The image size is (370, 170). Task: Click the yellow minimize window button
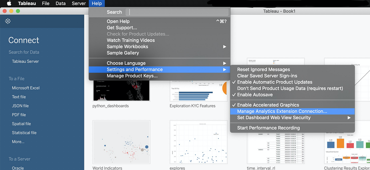[x=11, y=11]
